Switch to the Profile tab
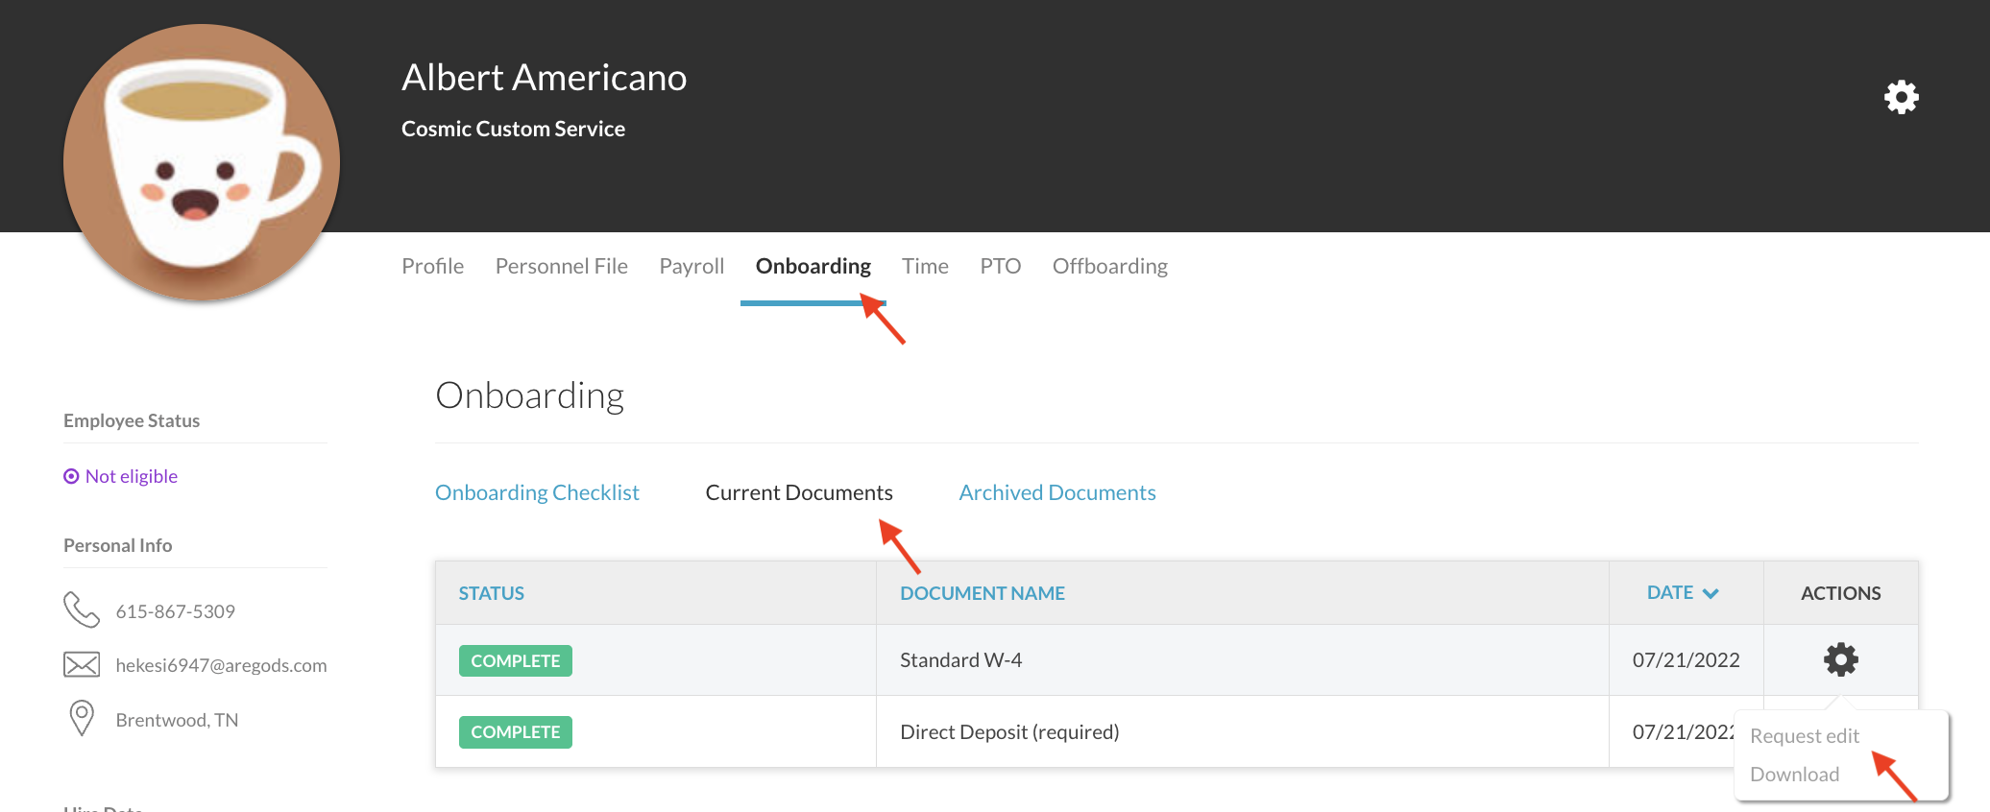The height and width of the screenshot is (812, 1990). [432, 266]
